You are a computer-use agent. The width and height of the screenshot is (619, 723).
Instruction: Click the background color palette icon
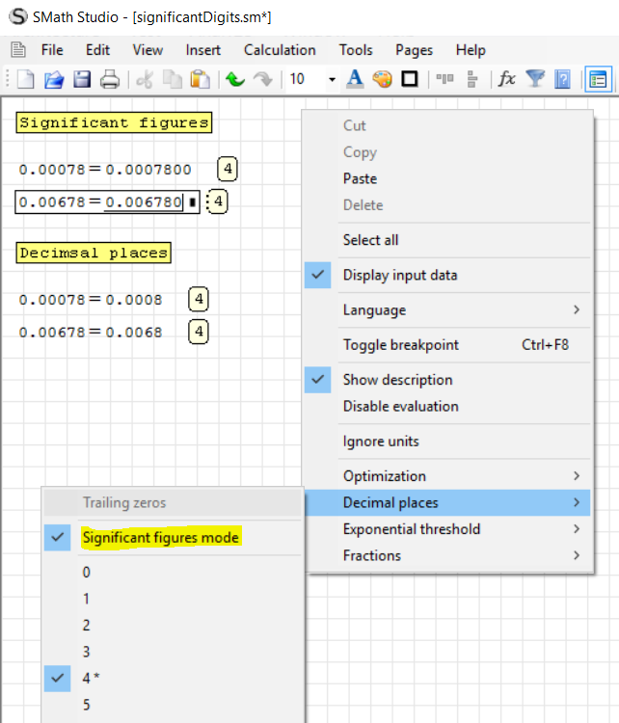tap(382, 79)
